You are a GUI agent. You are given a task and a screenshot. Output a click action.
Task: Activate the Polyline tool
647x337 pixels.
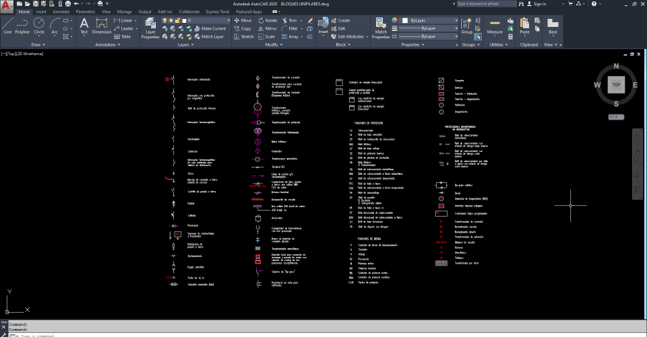click(x=22, y=26)
